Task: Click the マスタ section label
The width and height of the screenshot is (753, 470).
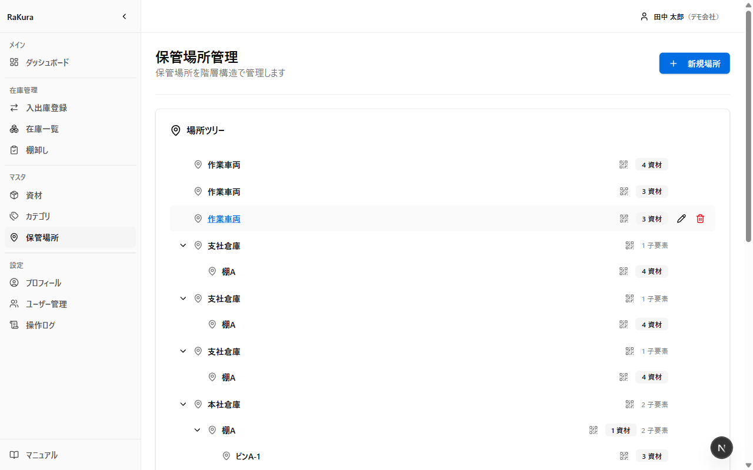Action: click(x=18, y=177)
